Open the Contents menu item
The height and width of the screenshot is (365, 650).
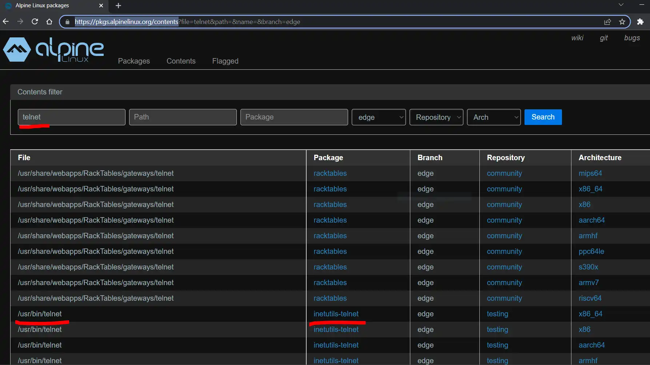coord(181,61)
